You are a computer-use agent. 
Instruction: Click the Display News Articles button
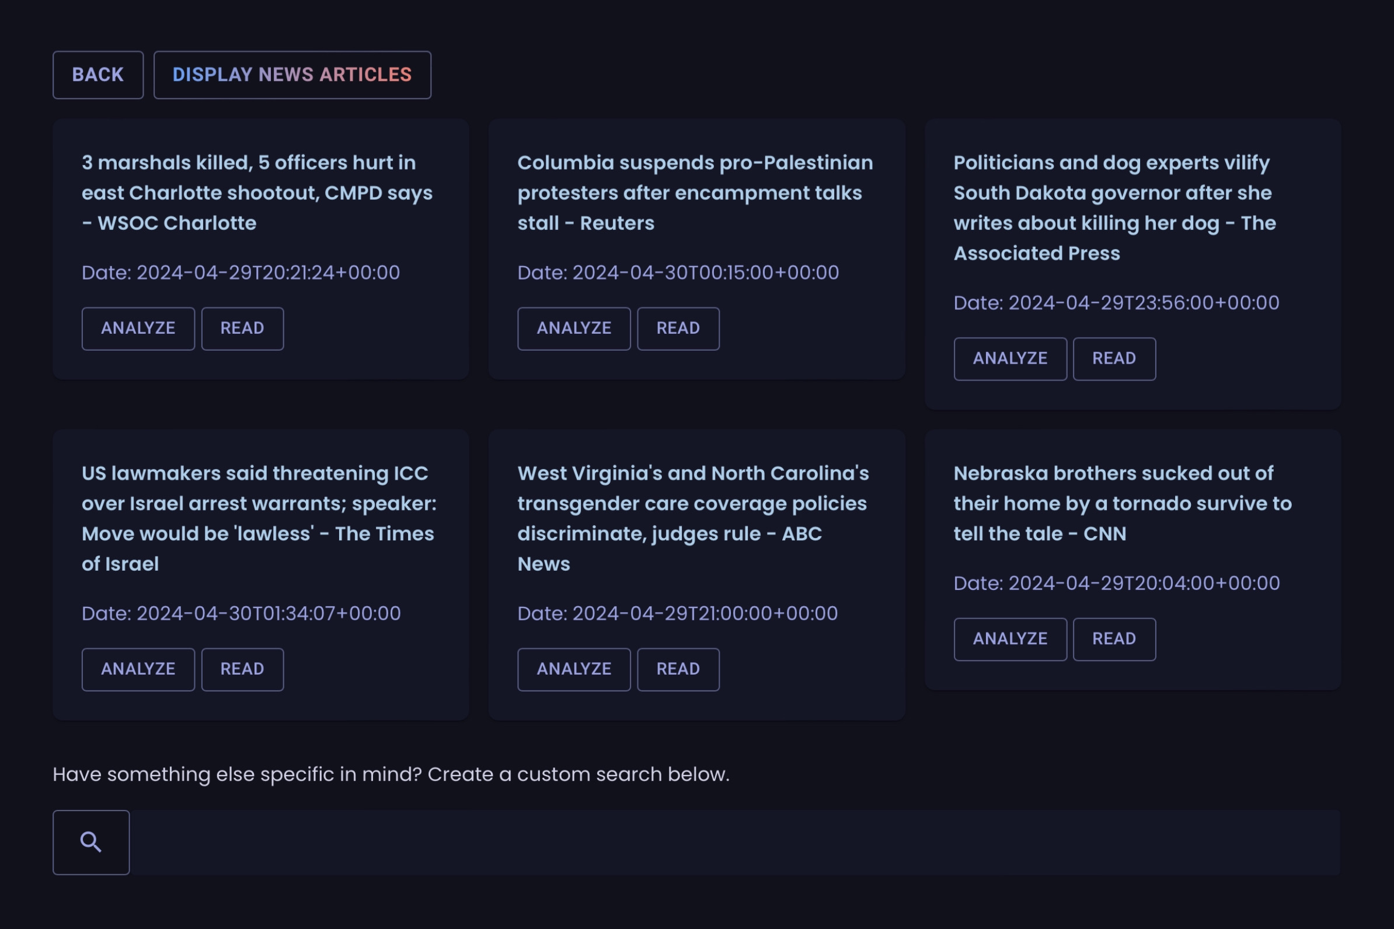pyautogui.click(x=292, y=75)
